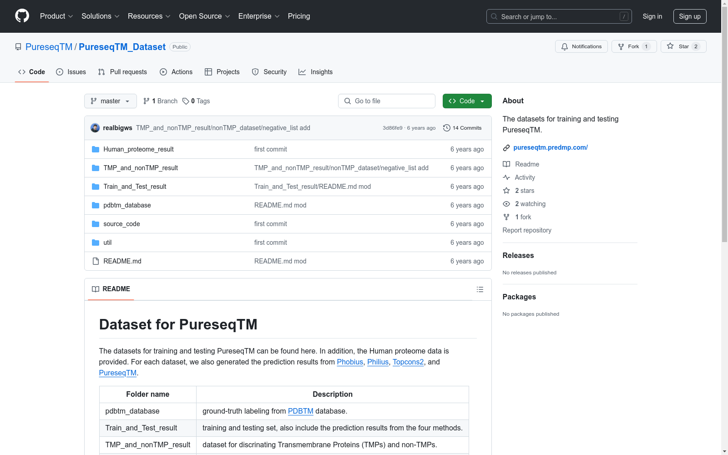Select the Code tab
Image resolution: width=728 pixels, height=455 pixels.
point(31,72)
